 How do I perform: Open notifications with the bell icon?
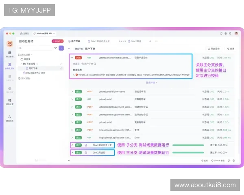(x=230, y=33)
